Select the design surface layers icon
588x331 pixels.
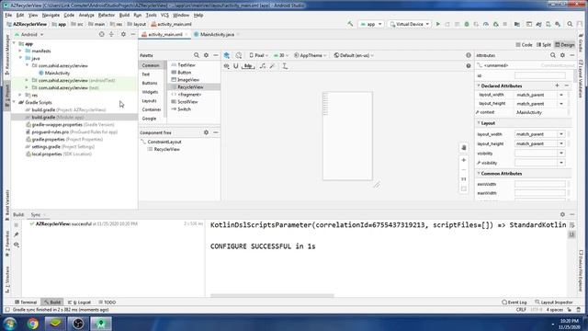227,55
